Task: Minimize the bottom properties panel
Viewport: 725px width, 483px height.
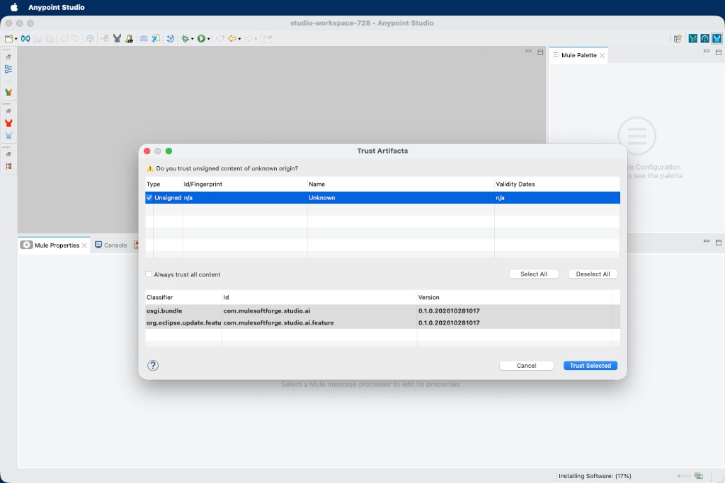Action: point(707,241)
